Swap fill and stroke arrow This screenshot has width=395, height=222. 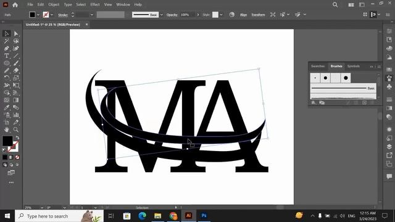pyautogui.click(x=17, y=138)
